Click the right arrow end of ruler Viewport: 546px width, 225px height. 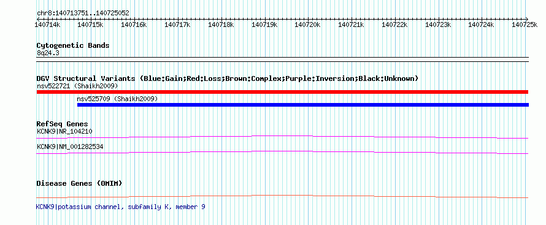tap(527, 19)
